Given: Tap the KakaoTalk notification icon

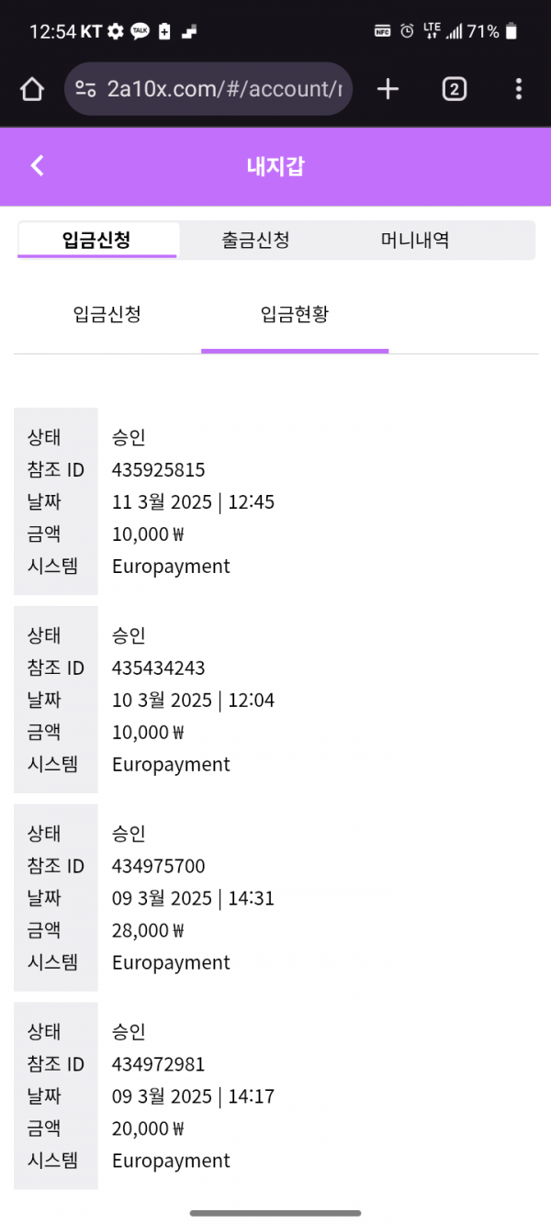Looking at the screenshot, I should [140, 31].
